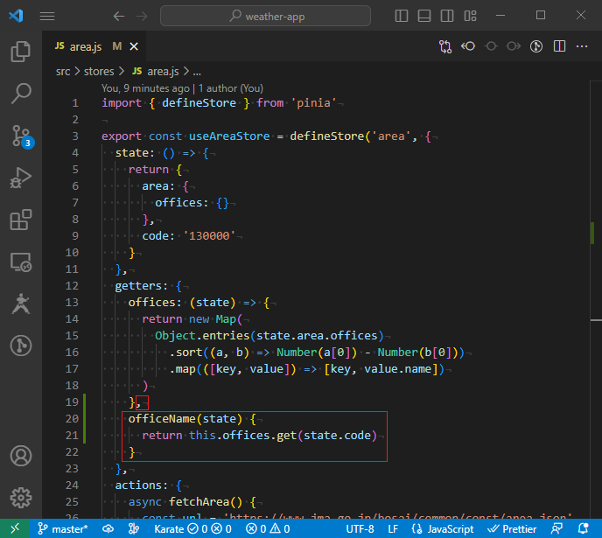Open the Karate activity bar view

click(x=21, y=304)
